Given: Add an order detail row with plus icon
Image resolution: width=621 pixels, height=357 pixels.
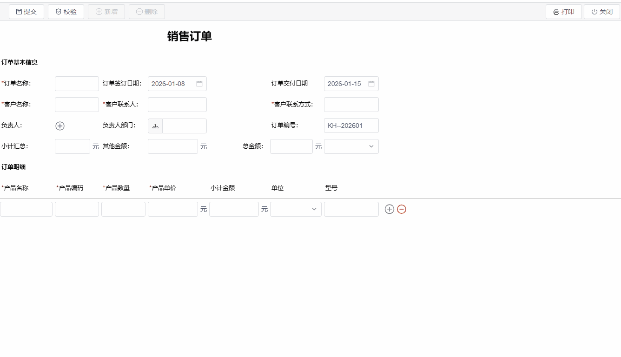Looking at the screenshot, I should (390, 209).
